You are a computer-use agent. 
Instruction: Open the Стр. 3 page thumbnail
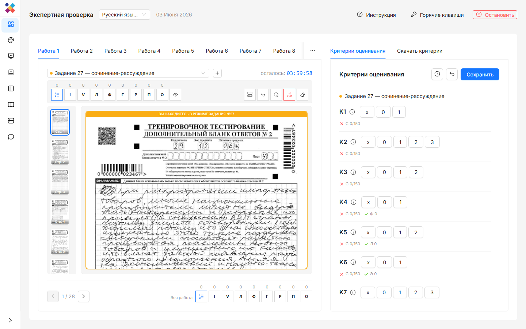60,182
